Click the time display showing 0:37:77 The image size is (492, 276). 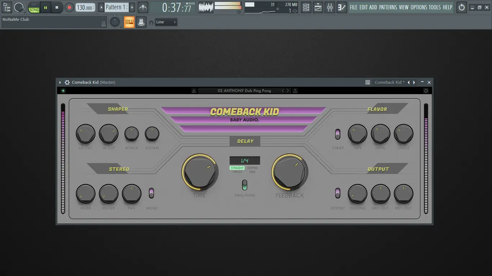pos(173,7)
